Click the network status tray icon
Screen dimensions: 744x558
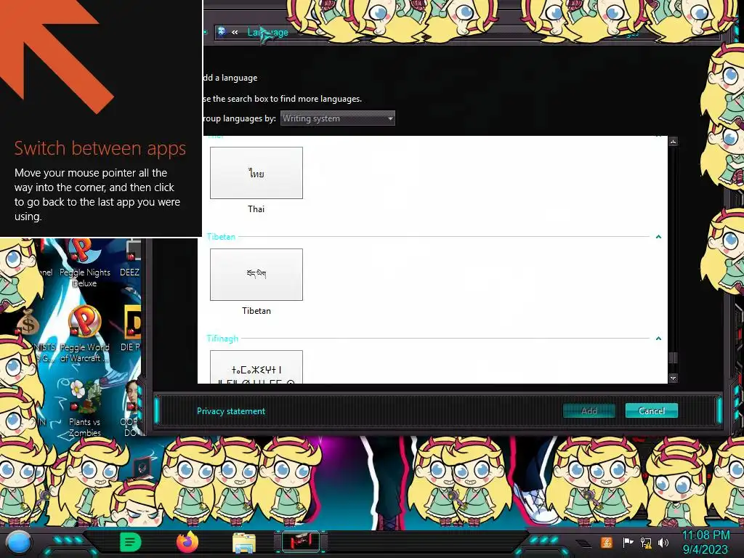coord(646,542)
